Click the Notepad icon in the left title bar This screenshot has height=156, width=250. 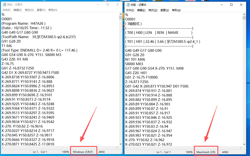pos(4,5)
